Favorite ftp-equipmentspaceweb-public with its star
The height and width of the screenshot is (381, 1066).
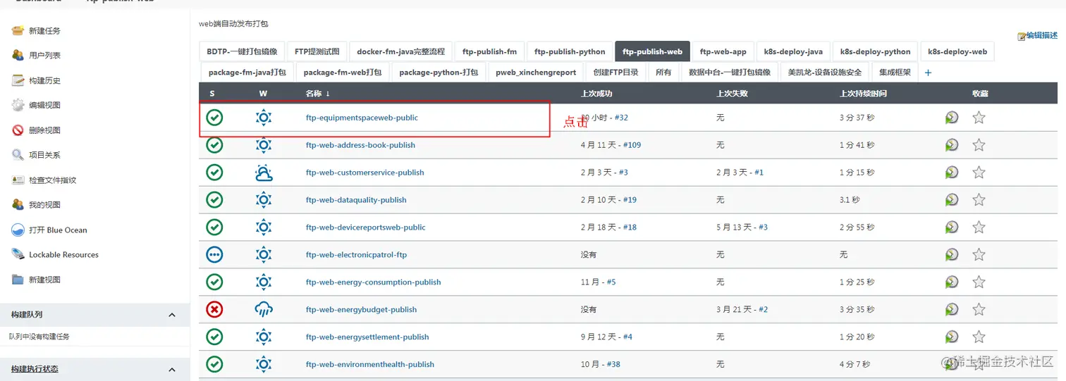979,118
